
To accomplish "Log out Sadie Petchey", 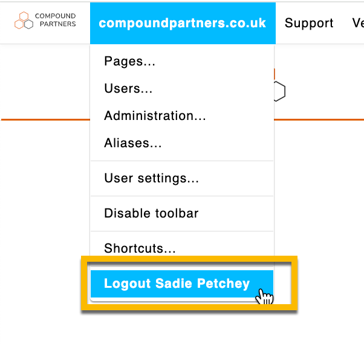I will [x=182, y=284].
